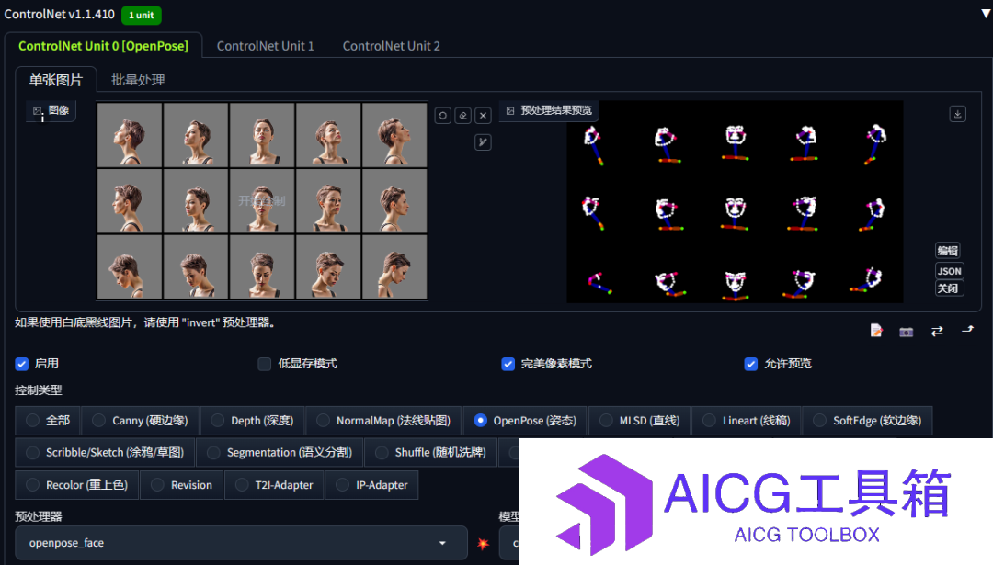Image resolution: width=993 pixels, height=565 pixels.
Task: Click the input image grid of head poses
Action: pyautogui.click(x=262, y=200)
